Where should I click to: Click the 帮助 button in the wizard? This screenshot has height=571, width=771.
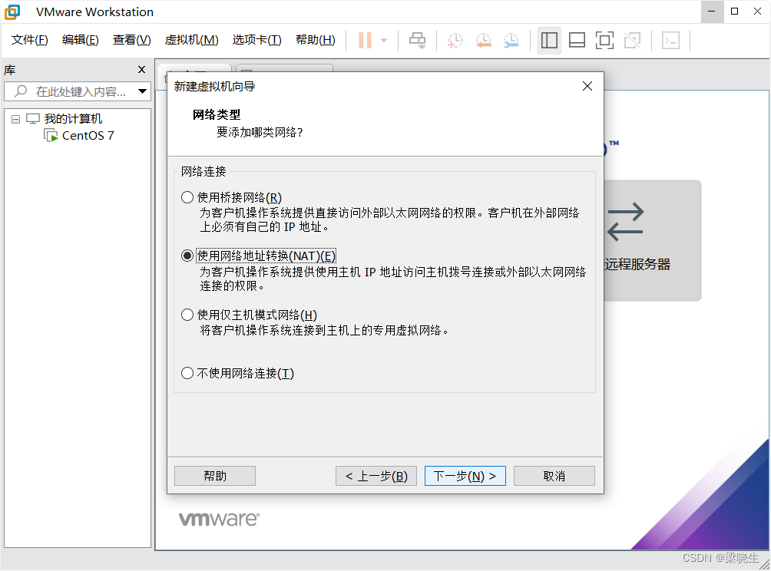point(215,476)
